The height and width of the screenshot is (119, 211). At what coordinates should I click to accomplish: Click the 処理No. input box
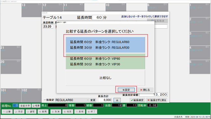tap(16, 105)
